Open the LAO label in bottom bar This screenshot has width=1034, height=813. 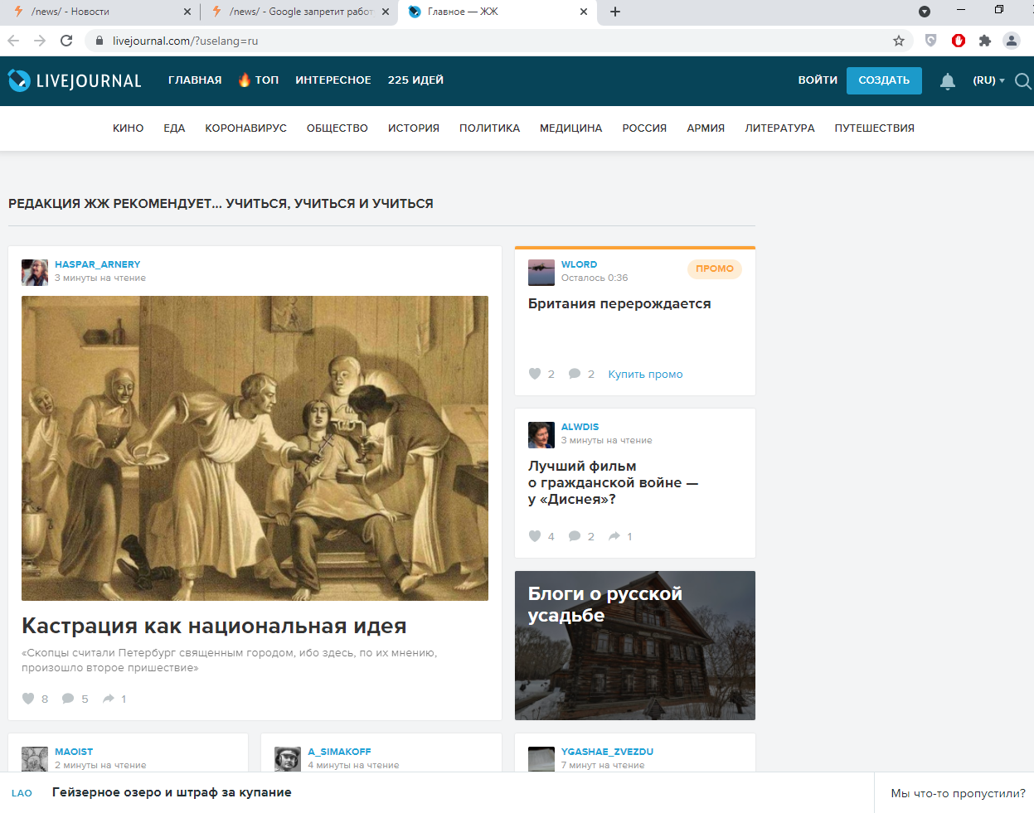22,793
